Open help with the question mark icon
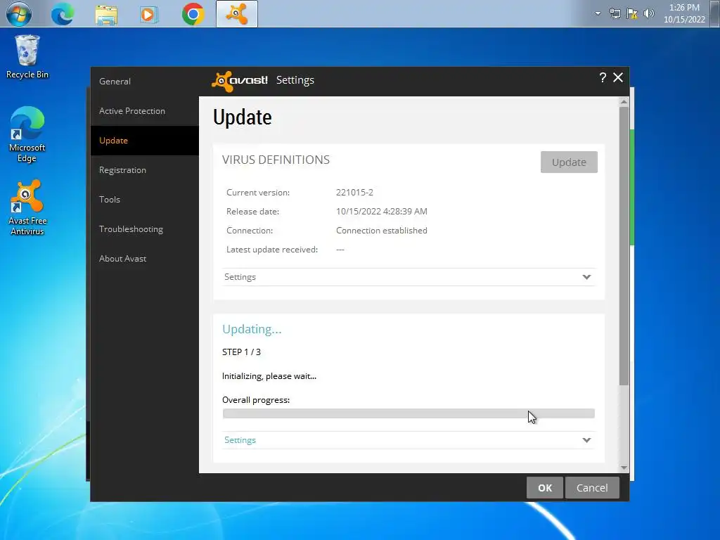 (603, 77)
